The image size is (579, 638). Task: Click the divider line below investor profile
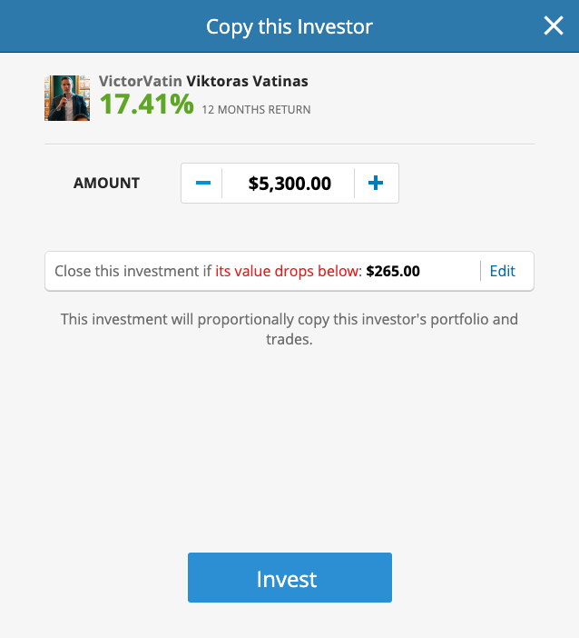pos(289,144)
